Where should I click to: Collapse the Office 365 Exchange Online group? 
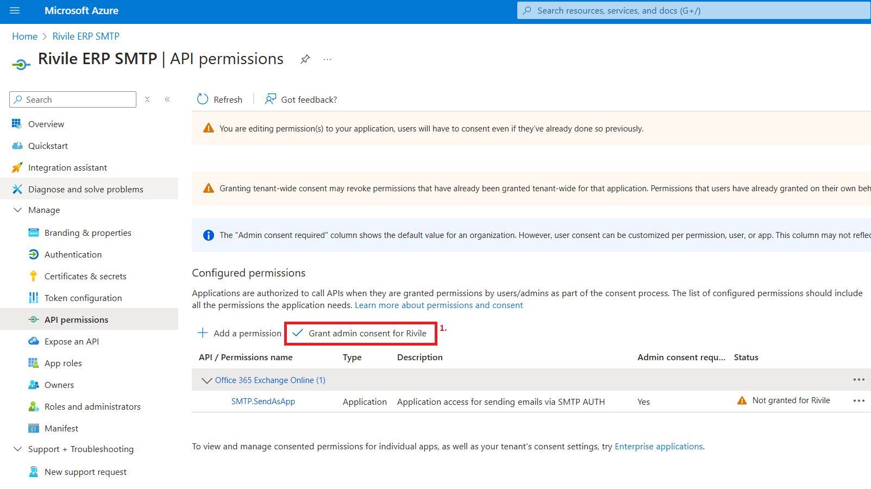206,380
